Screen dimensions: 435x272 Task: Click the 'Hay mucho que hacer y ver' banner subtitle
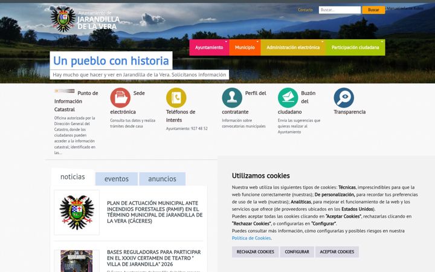pos(140,75)
